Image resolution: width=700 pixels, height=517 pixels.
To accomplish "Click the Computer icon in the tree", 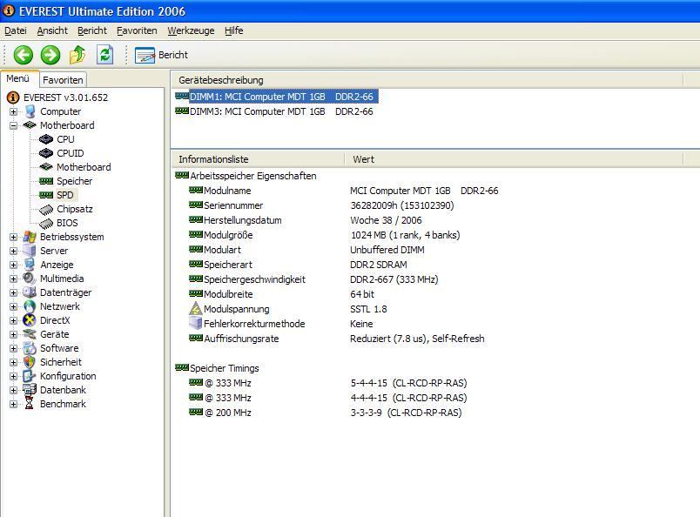I will 30,111.
